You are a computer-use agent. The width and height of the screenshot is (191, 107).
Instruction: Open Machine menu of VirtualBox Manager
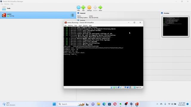click(7, 4)
